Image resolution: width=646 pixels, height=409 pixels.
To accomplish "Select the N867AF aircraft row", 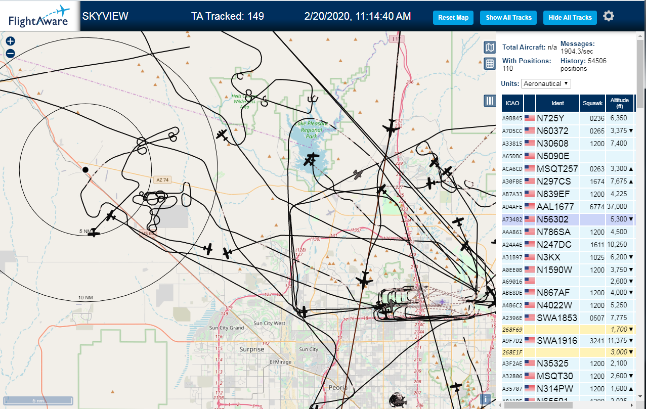I will [x=569, y=293].
